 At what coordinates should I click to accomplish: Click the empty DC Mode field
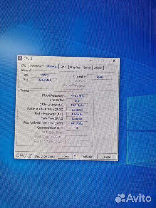click(x=100, y=81)
